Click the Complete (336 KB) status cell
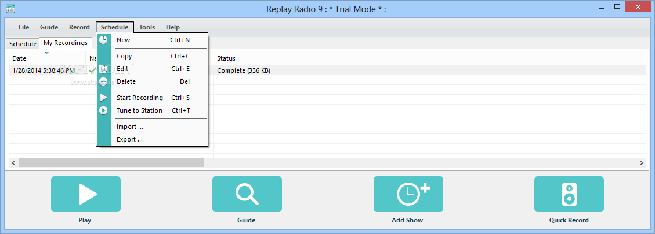 (244, 71)
